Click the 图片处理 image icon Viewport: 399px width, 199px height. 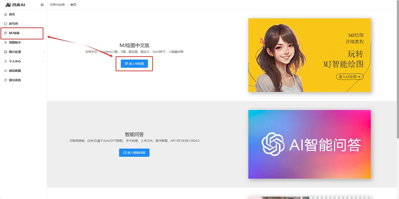(5, 52)
